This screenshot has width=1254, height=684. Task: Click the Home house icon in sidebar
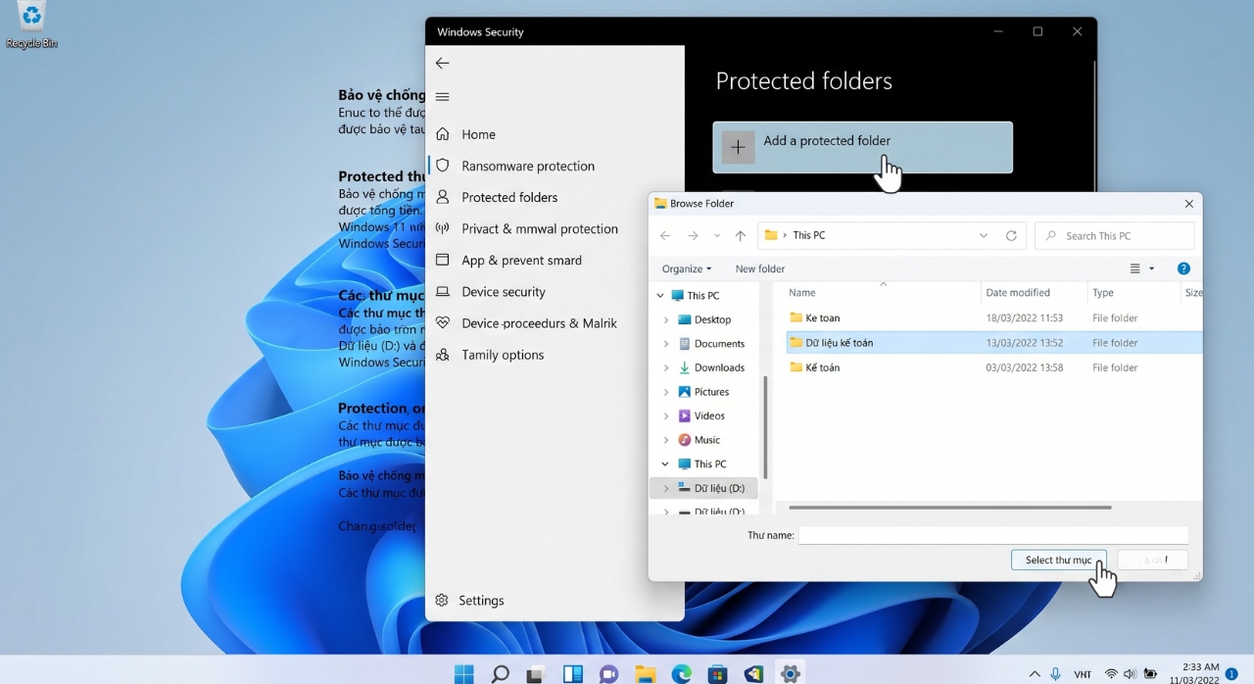pos(442,134)
